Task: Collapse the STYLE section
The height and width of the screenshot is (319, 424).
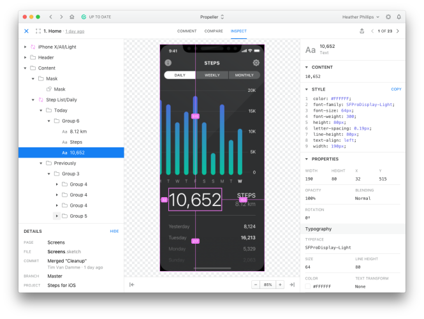Action: point(307,89)
